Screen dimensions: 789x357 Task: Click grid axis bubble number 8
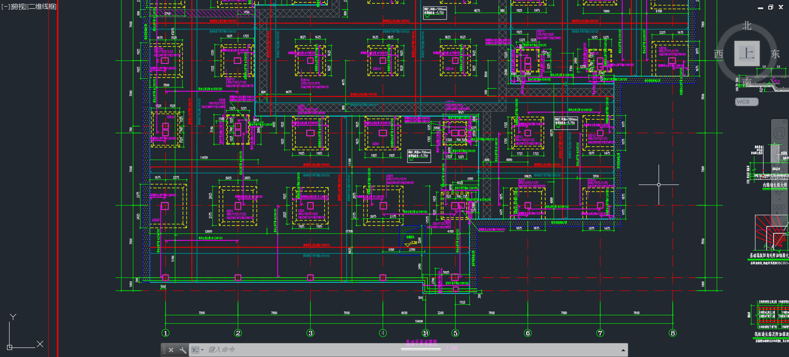[x=673, y=333]
